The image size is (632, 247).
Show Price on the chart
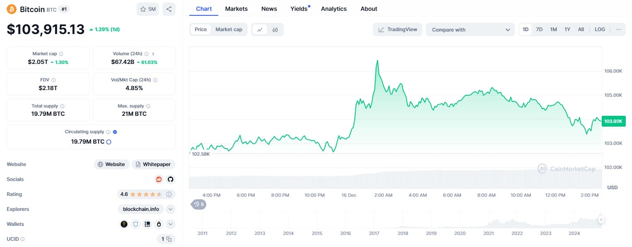point(201,29)
